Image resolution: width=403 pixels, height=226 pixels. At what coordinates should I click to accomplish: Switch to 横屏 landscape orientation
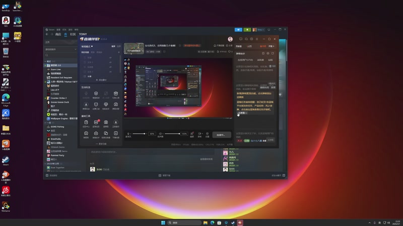(x=113, y=46)
